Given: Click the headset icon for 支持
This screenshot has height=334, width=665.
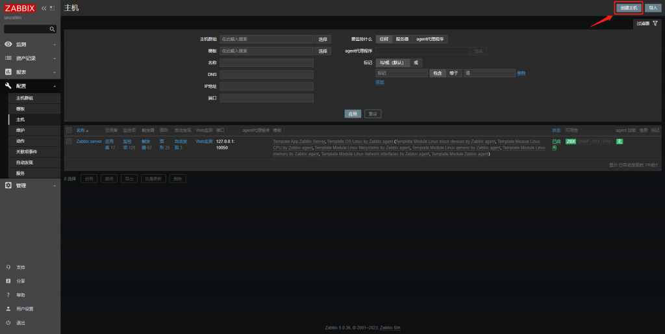Looking at the screenshot, I should (x=8, y=267).
